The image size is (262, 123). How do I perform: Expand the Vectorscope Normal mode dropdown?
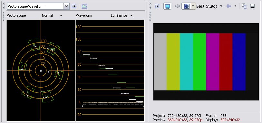point(61,16)
